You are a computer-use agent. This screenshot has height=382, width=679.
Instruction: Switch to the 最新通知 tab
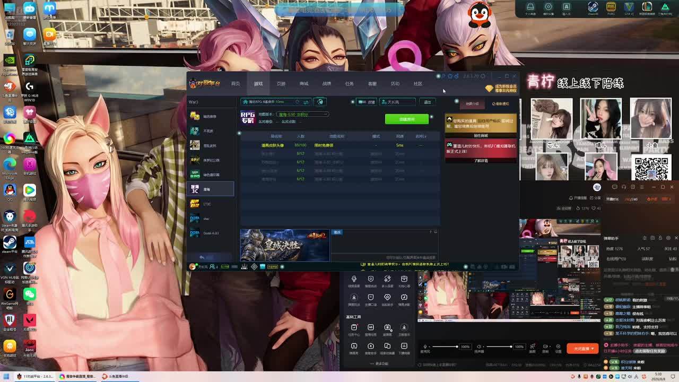(500, 104)
